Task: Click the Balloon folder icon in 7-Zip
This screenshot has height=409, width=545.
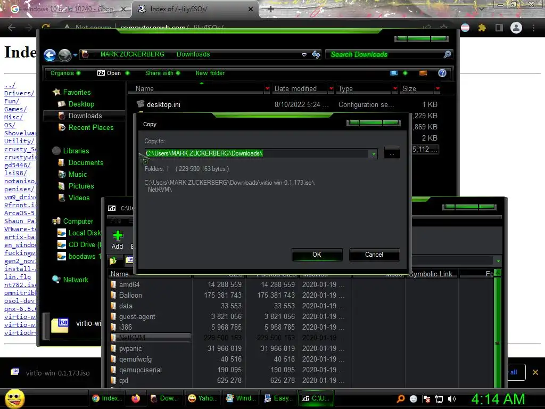Action: coord(113,295)
